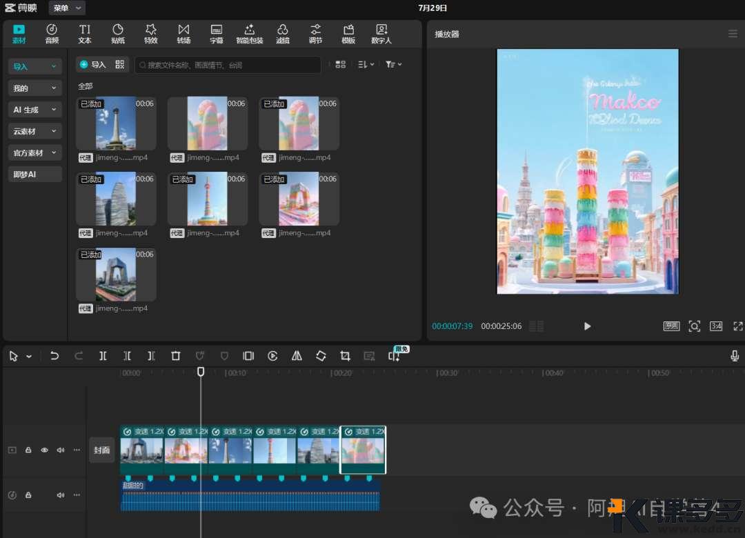The width and height of the screenshot is (745, 538).
Task: Open the 菜单 dropdown menu
Action: [67, 8]
